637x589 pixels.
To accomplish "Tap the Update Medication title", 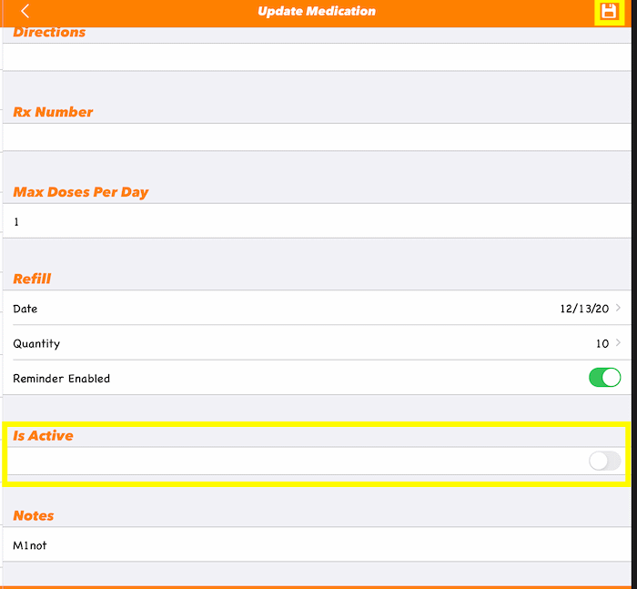I will click(317, 11).
